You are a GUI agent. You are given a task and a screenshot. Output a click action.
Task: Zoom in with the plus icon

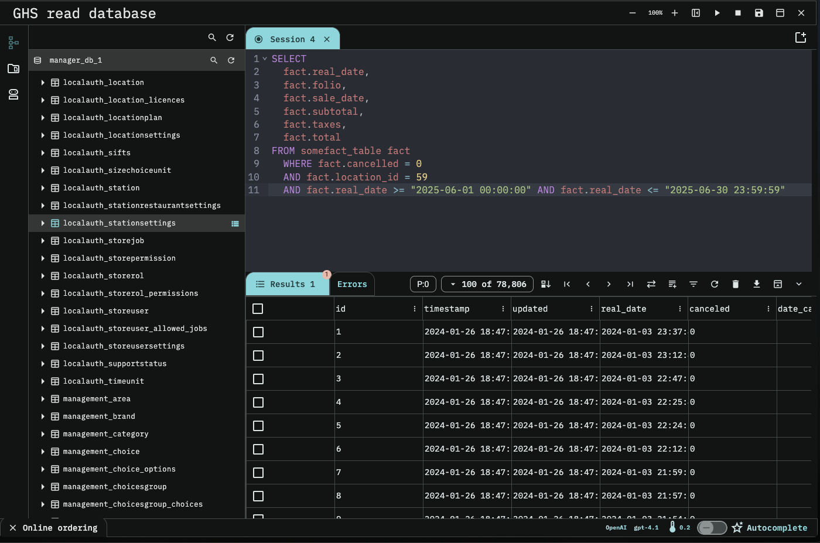[675, 13]
